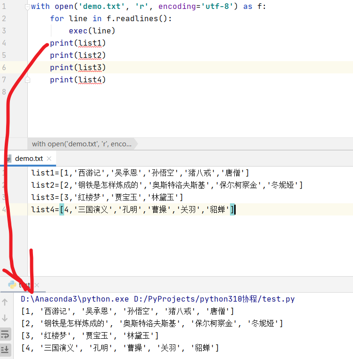Viewport: 353px width, 359px height.
Task: Click on print(list1) in code editor
Action: coord(78,43)
